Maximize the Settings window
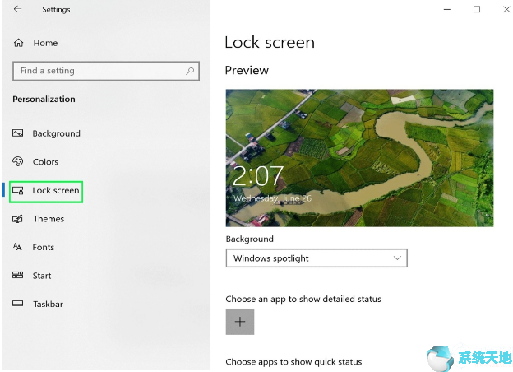 (477, 9)
